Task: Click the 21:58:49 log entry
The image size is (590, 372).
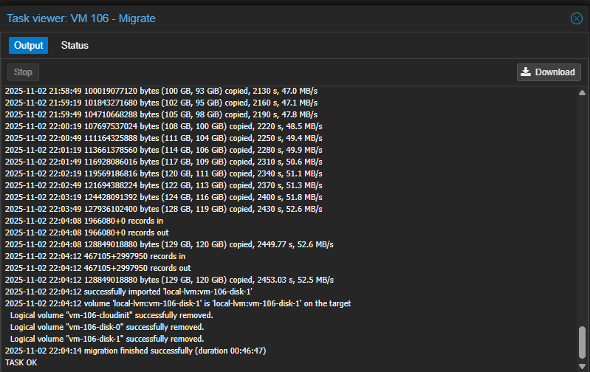Action: coord(161,91)
